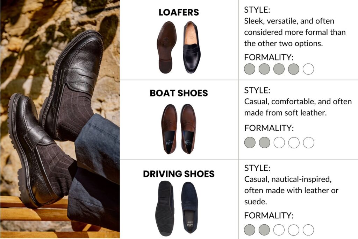The height and width of the screenshot is (239, 358).
Task: Click the loafers STYLE description text
Action: coord(295,32)
